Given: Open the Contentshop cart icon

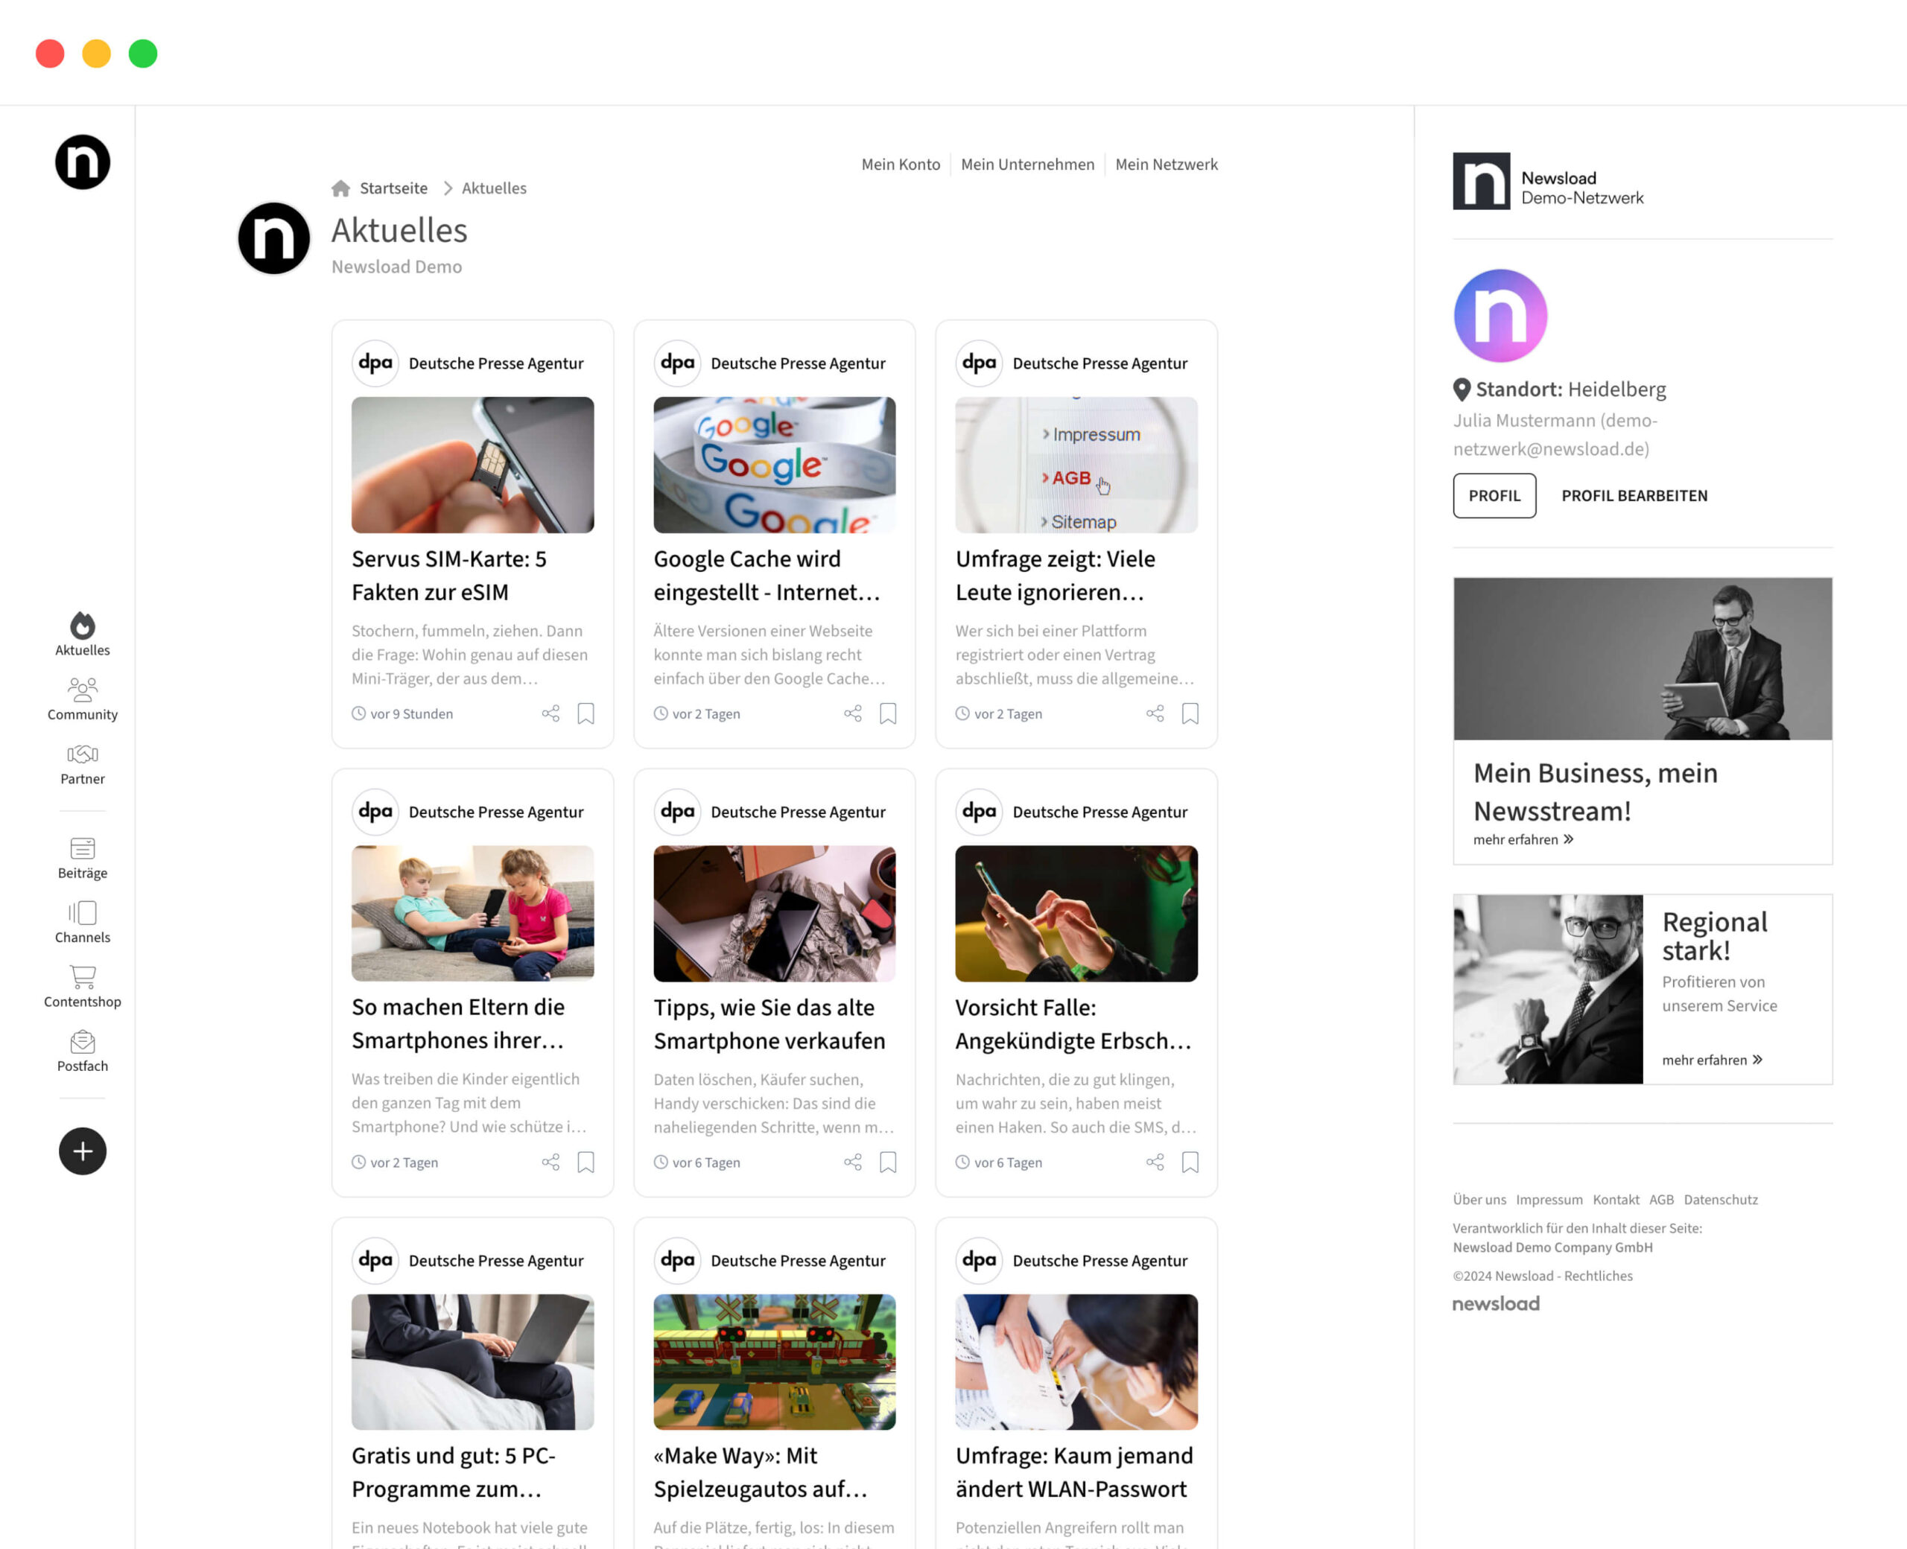Looking at the screenshot, I should [82, 977].
